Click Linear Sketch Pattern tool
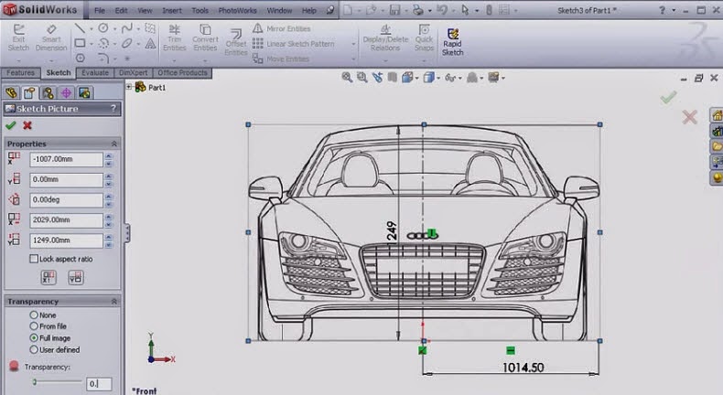The width and height of the screenshot is (723, 395). [293, 44]
